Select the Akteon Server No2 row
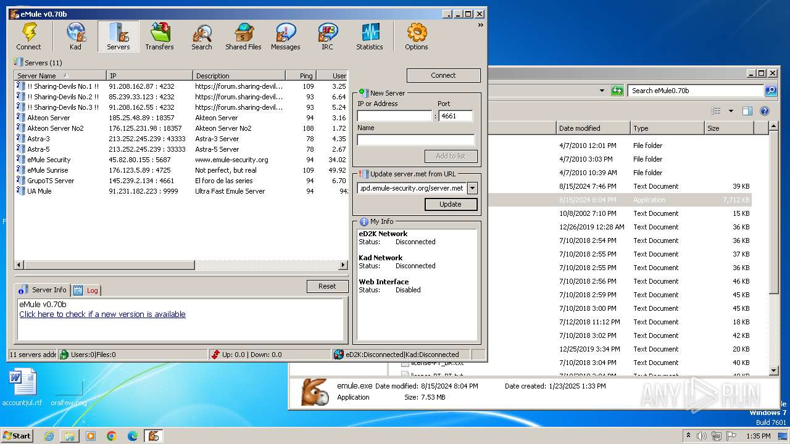This screenshot has width=790, height=444. 181,128
